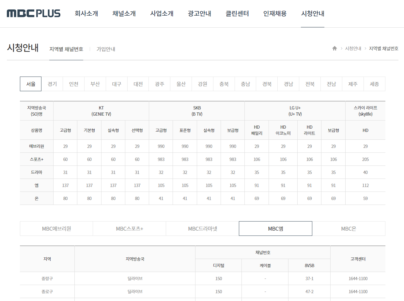The image size is (404, 301).
Task: Open the 채널소개 menu
Action: pos(124,14)
